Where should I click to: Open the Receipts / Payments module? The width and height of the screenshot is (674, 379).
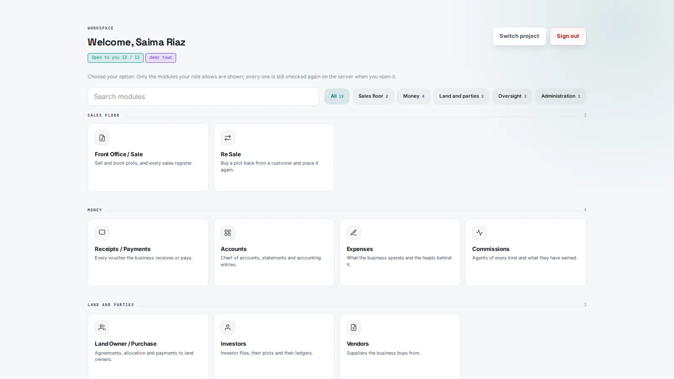(148, 253)
